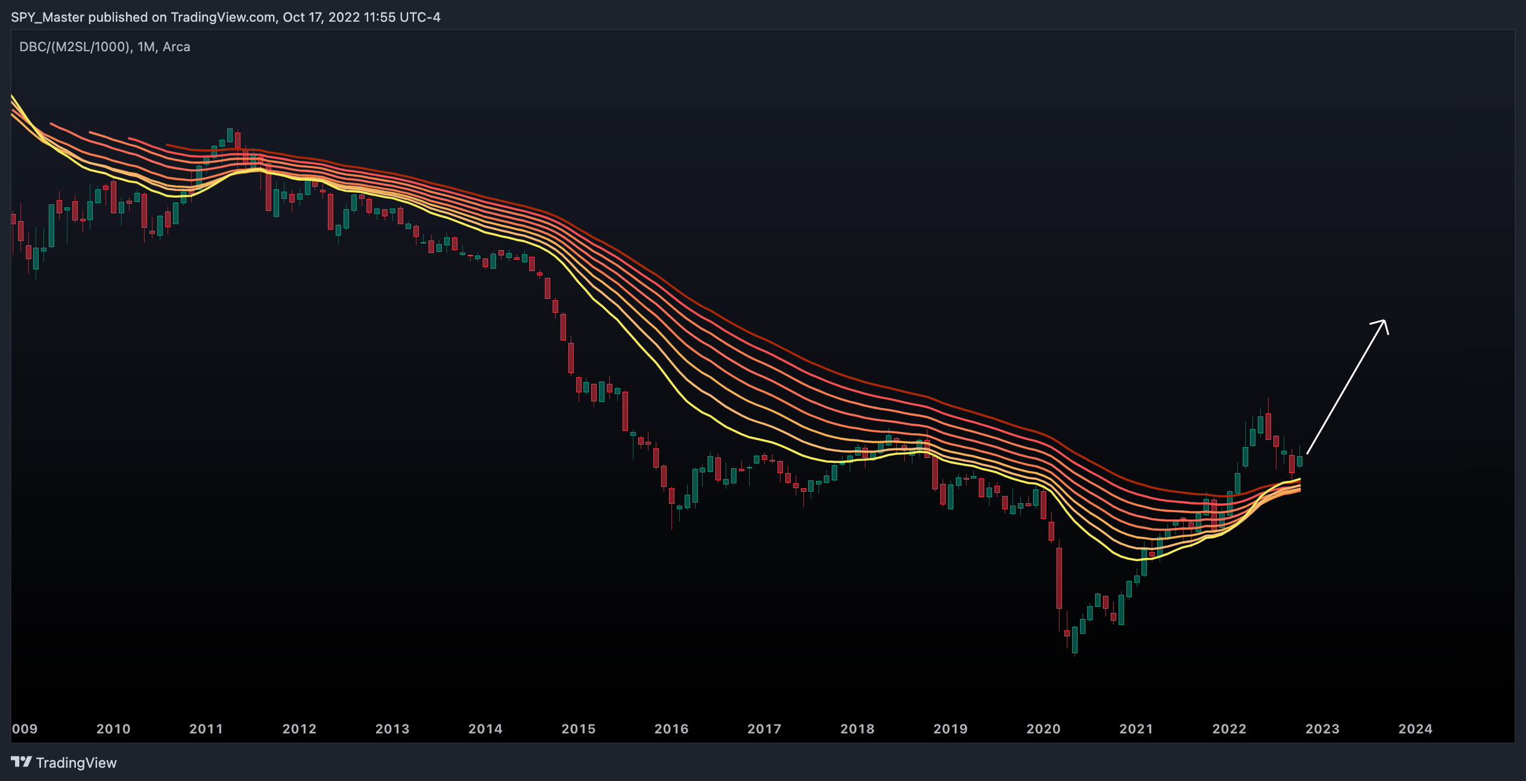Click the 2020 year label on time axis
Image resolution: width=1526 pixels, height=781 pixels.
(1043, 729)
